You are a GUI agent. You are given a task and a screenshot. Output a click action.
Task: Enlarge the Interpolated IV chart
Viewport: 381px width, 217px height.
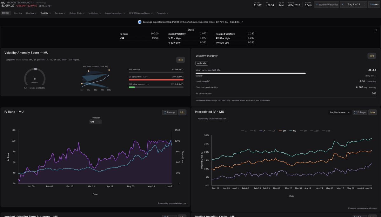point(360,112)
